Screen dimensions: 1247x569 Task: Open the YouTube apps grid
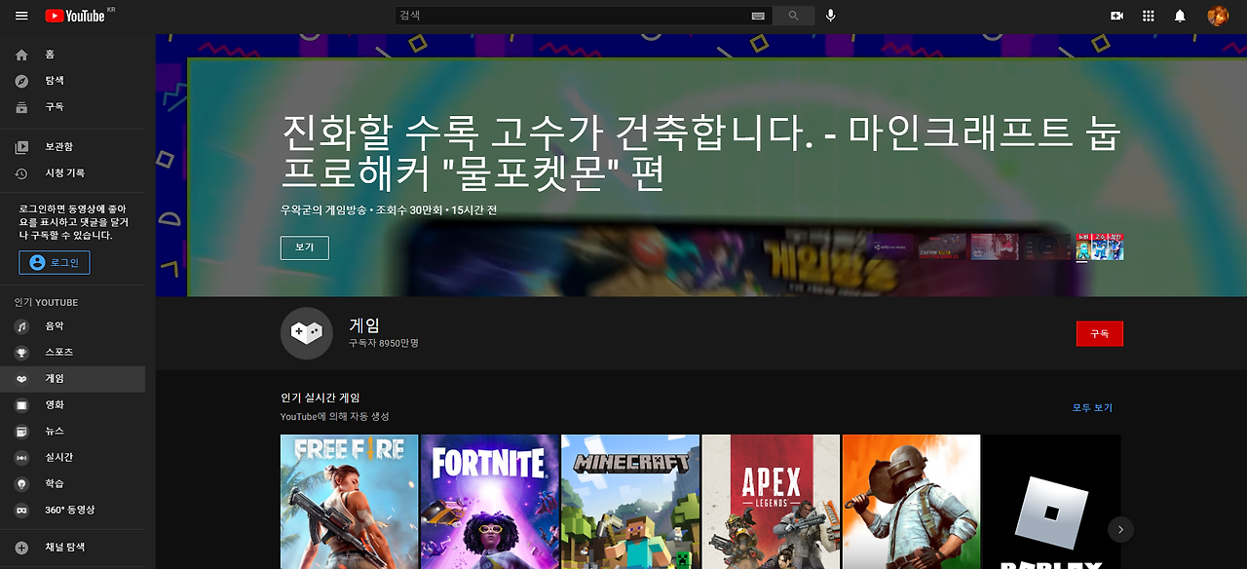[x=1149, y=16]
